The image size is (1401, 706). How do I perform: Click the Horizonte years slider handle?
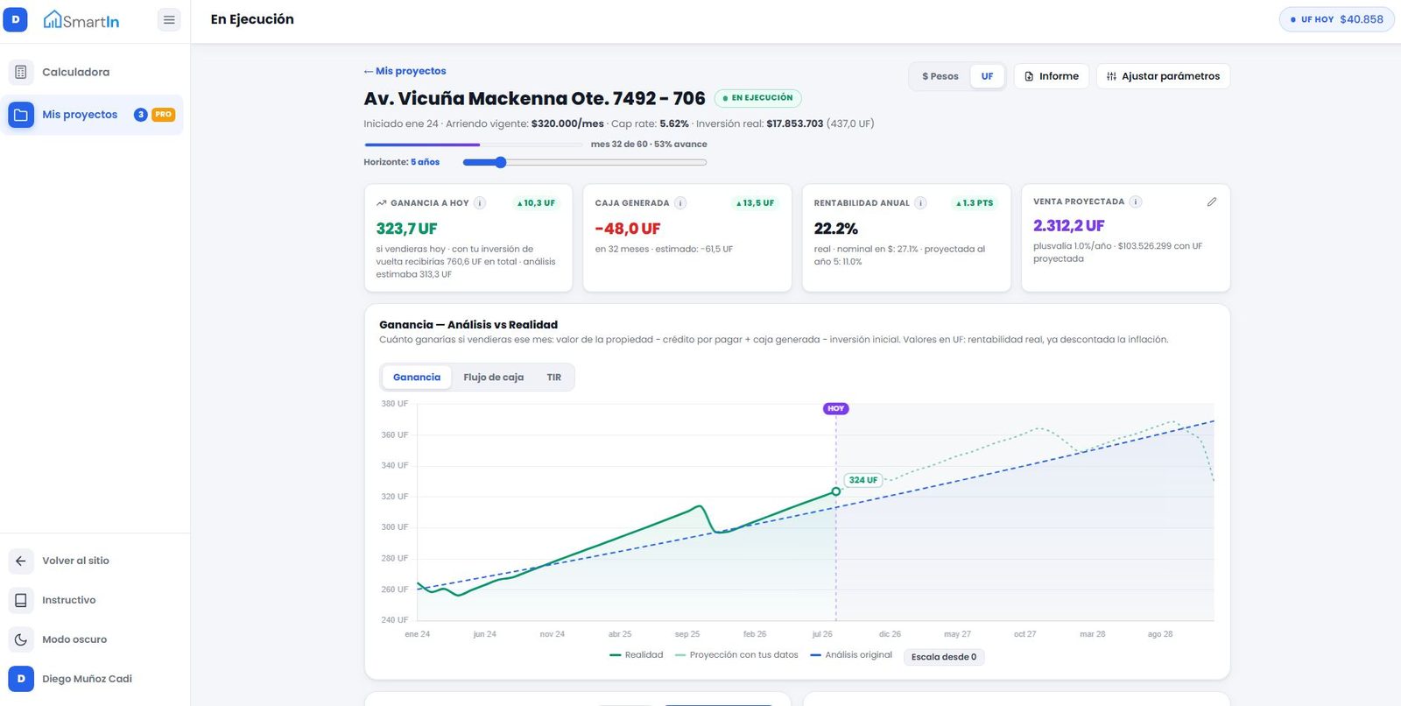[500, 162]
